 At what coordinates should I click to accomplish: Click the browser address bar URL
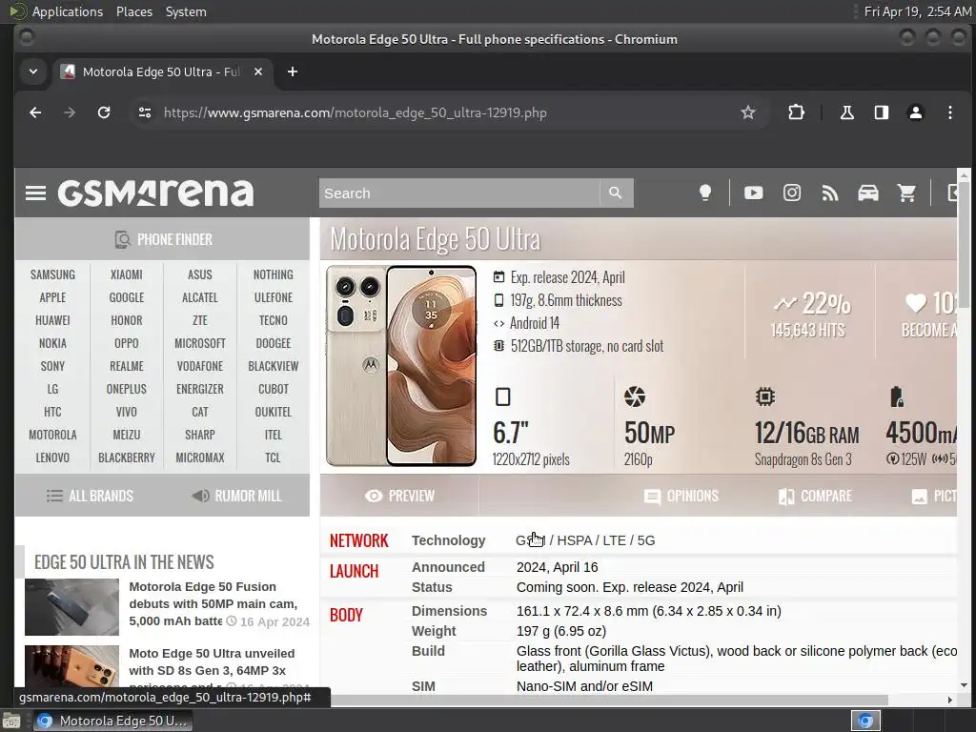(x=356, y=112)
